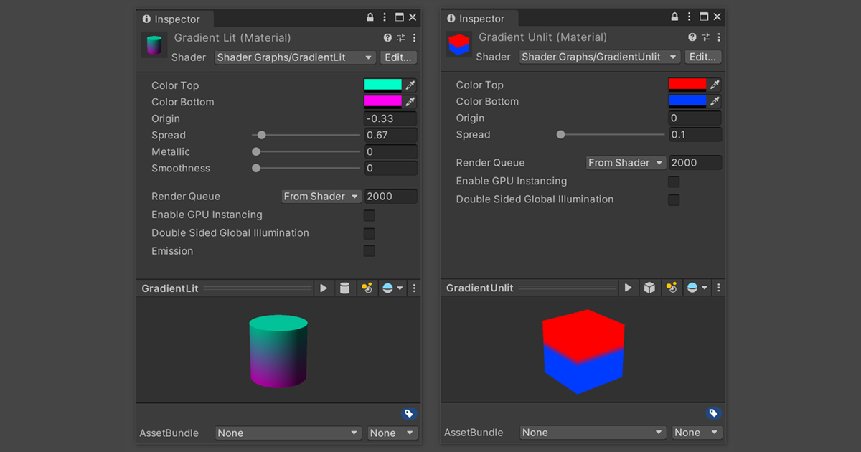Open left AssetBundle variant dropdown

[392, 433]
